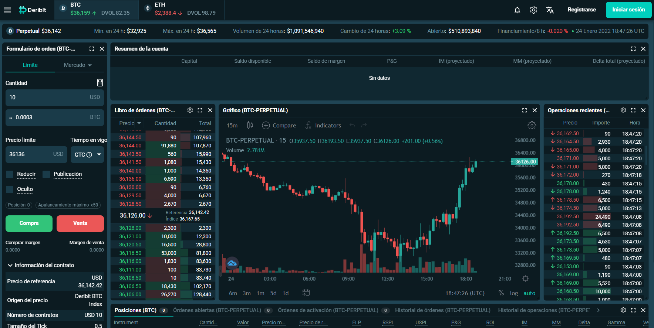Click the calculator icon next to Cantidad

pyautogui.click(x=100, y=83)
